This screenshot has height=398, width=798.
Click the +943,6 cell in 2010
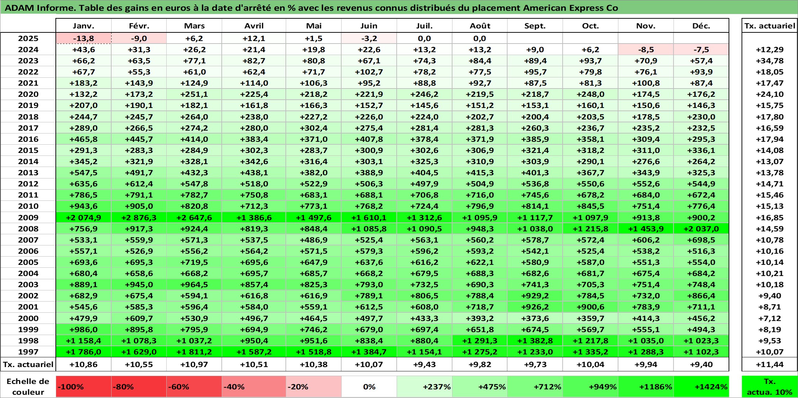click(x=84, y=206)
